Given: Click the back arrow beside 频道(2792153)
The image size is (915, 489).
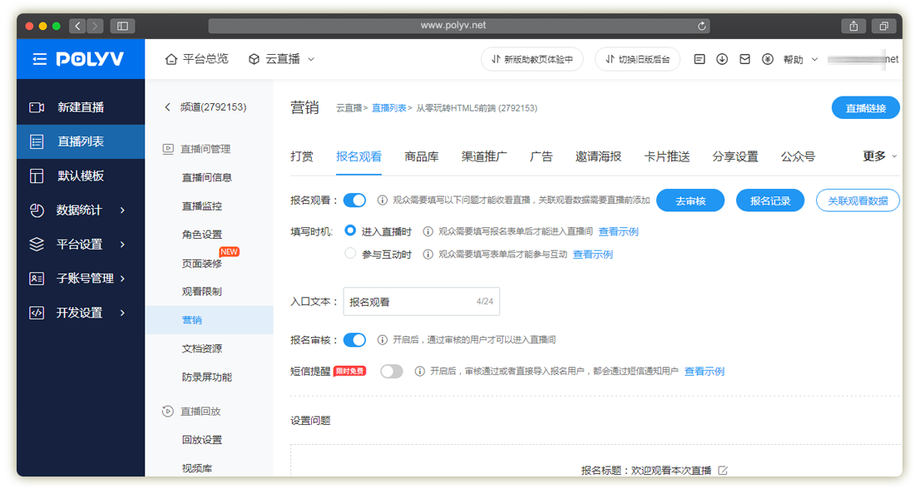Looking at the screenshot, I should click(167, 107).
